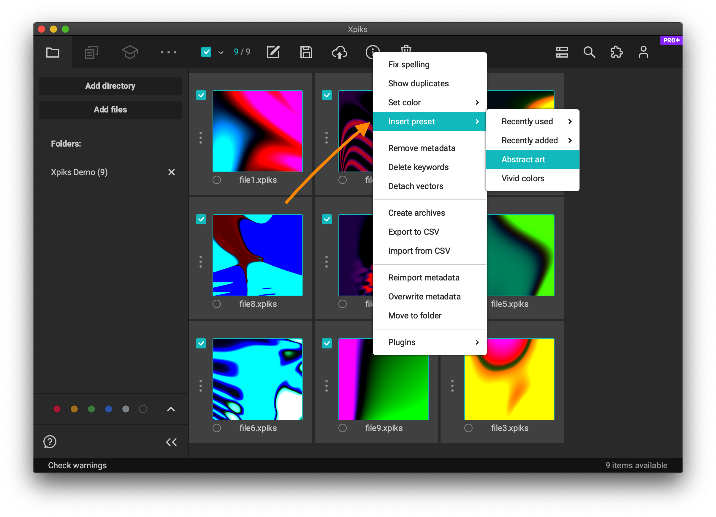Click the help question mark icon
The image size is (716, 517).
click(x=50, y=442)
